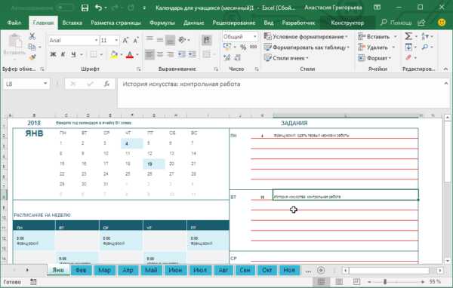The image size is (453, 288).
Task: Click the percent style icon
Action: click(x=243, y=47)
